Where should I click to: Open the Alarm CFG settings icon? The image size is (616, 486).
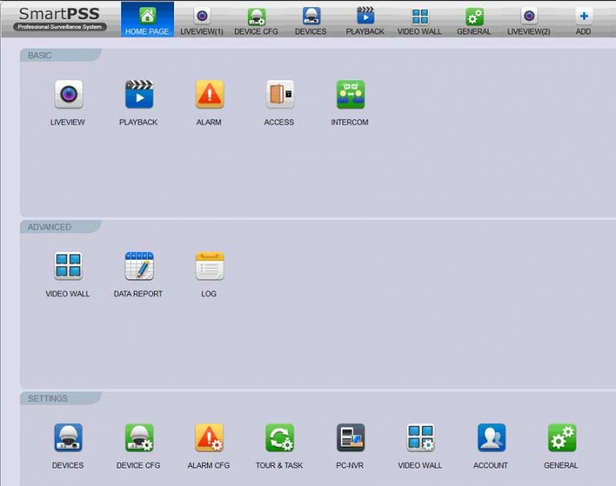point(209,439)
